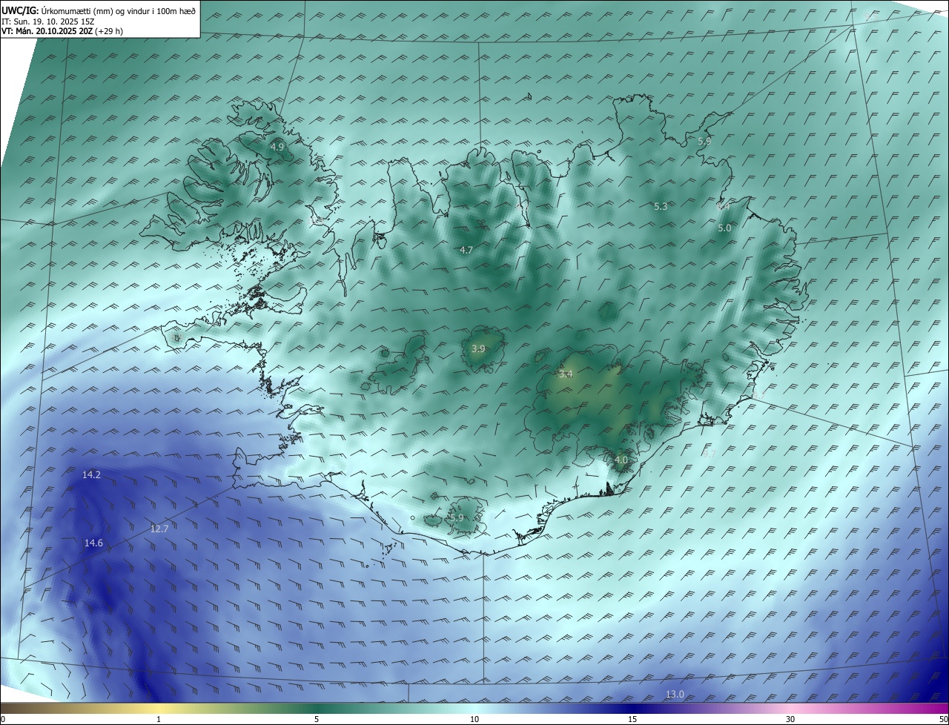Click the 4.0 value label
The image size is (949, 725).
621,460
